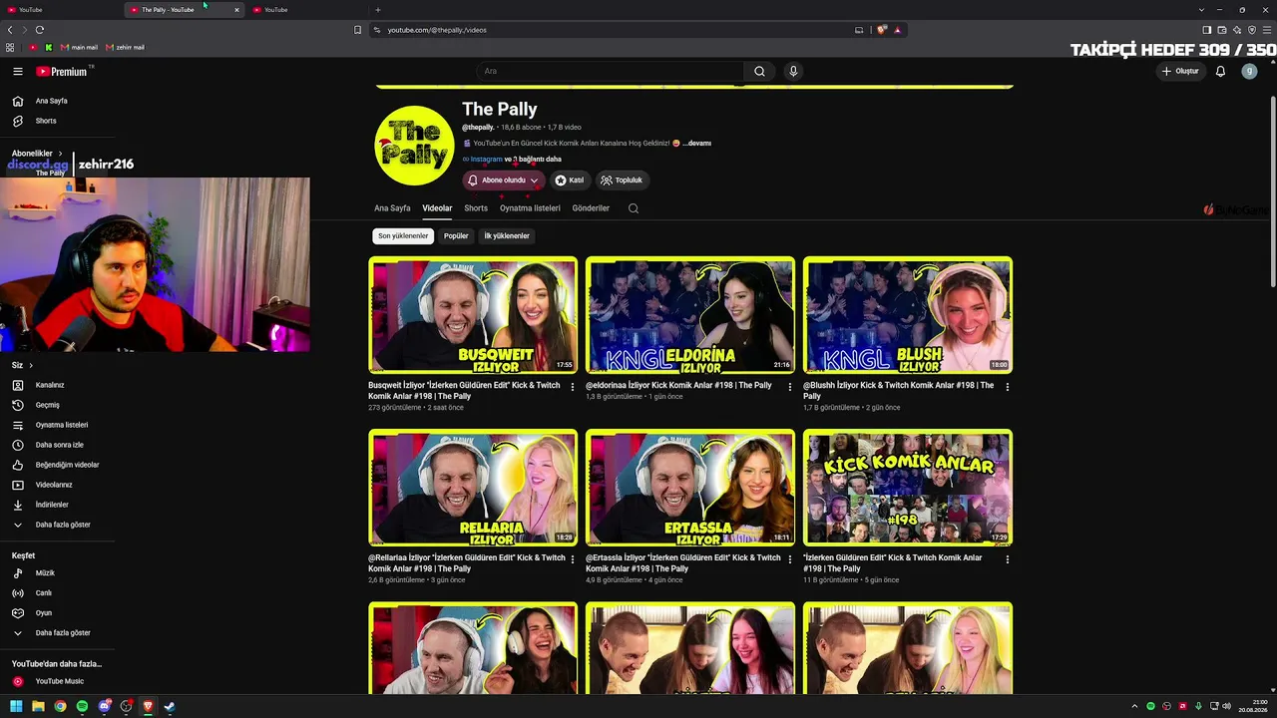
Task: Open the Instagram channel link
Action: tap(487, 160)
